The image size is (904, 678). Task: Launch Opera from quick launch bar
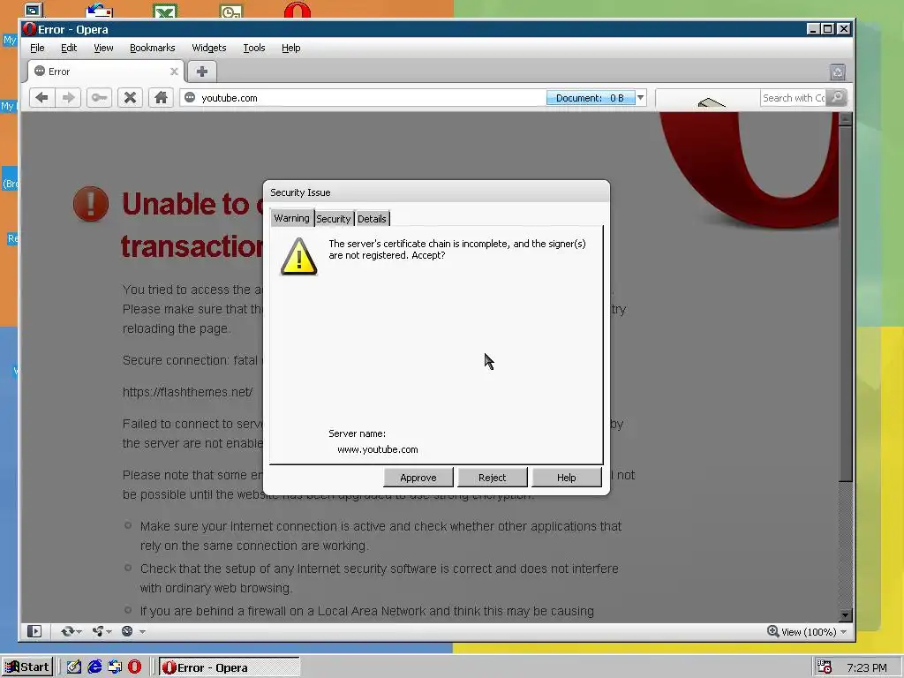[134, 667]
